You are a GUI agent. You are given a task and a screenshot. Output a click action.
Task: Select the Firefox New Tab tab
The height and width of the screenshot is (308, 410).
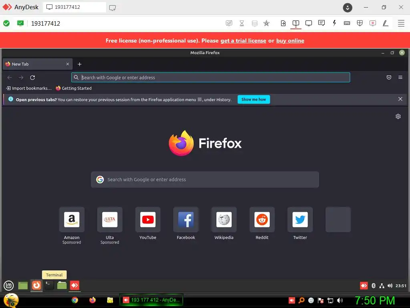pos(37,64)
